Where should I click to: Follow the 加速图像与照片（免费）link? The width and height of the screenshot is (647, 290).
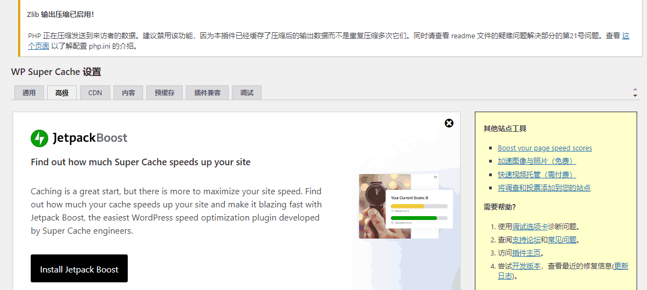pos(536,161)
